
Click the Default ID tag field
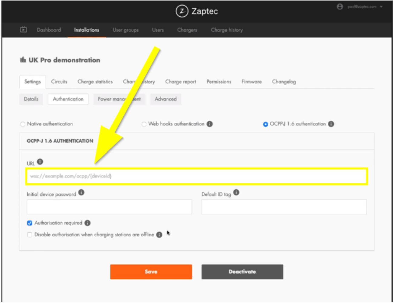(x=284, y=207)
